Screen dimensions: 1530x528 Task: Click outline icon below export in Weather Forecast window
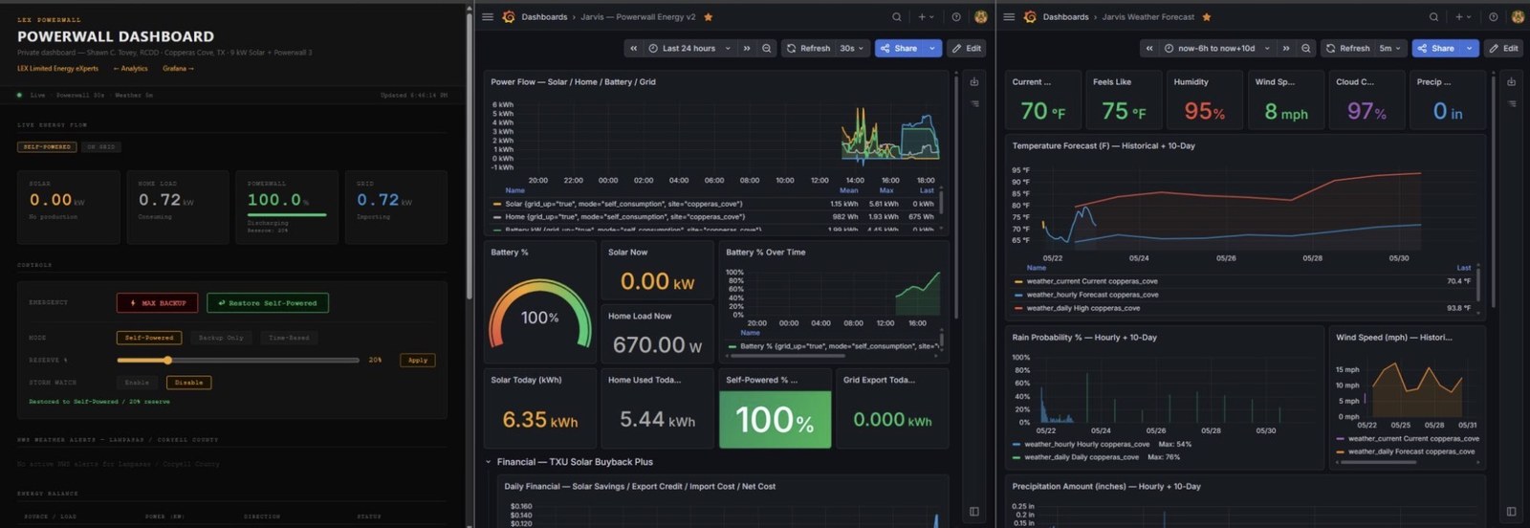pos(1512,103)
